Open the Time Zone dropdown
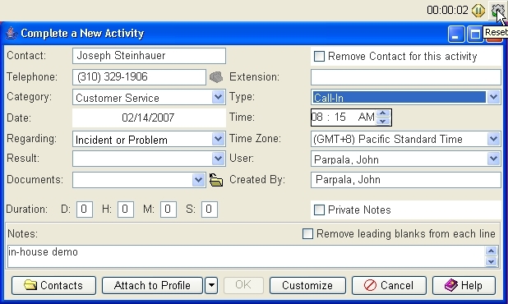 click(x=493, y=139)
